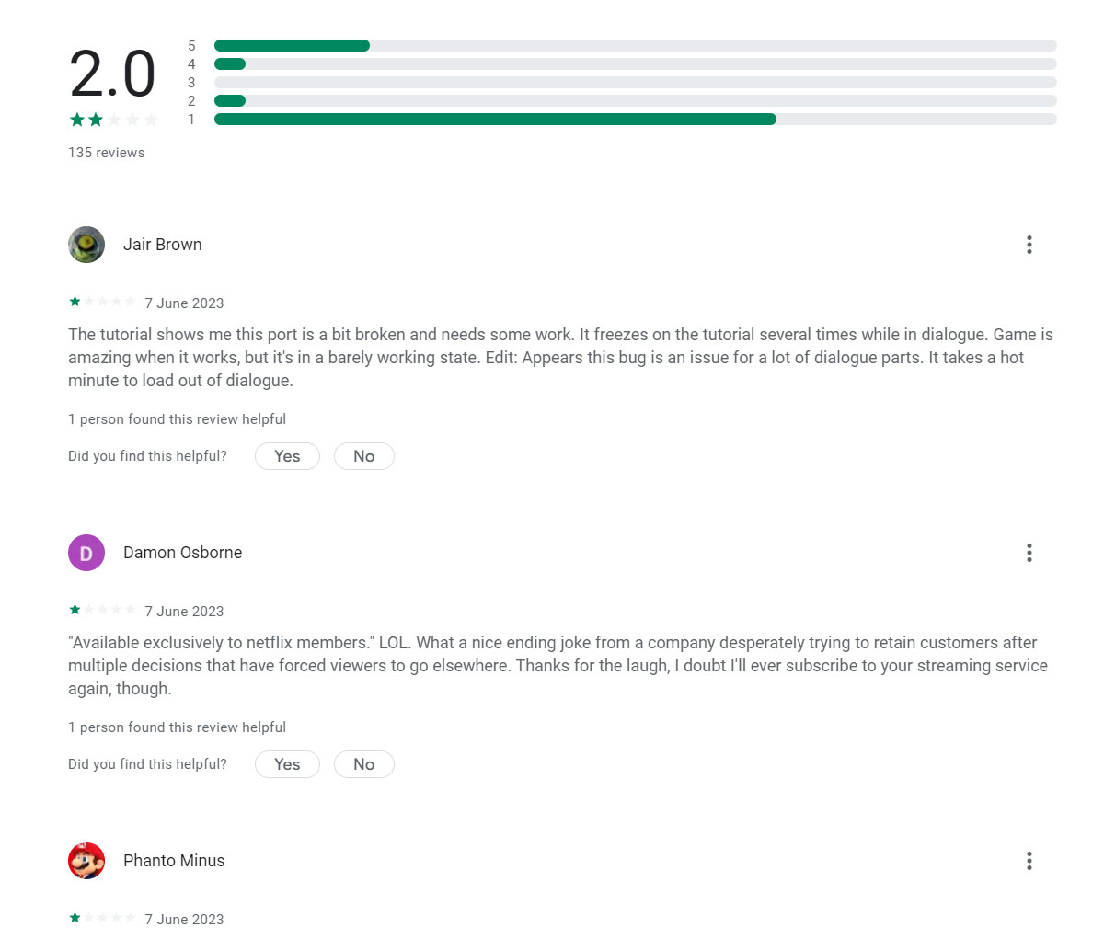Click the 135 reviews count
The height and width of the screenshot is (939, 1104).
pos(107,153)
